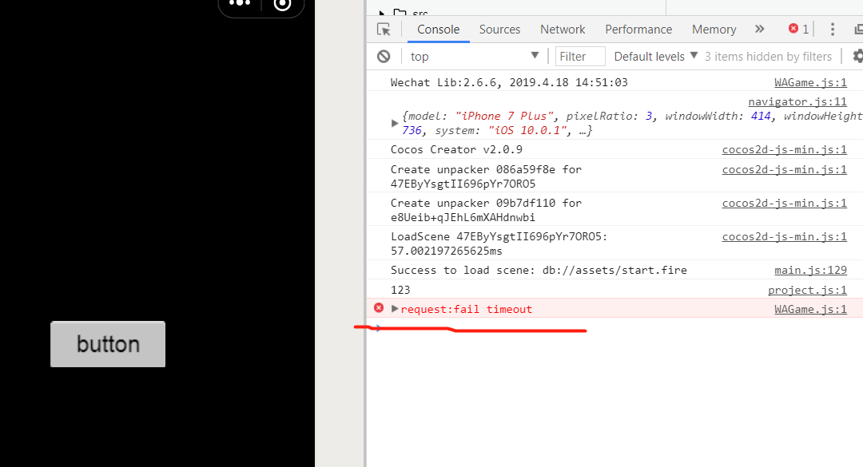Show more DevTools tabs via chevron
Image resolution: width=863 pixels, height=467 pixels.
tap(759, 30)
